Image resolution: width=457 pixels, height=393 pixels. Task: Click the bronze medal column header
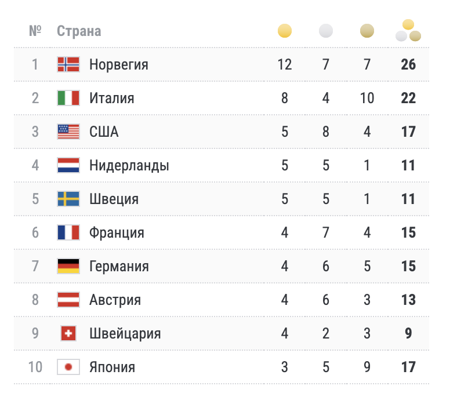pyautogui.click(x=367, y=31)
